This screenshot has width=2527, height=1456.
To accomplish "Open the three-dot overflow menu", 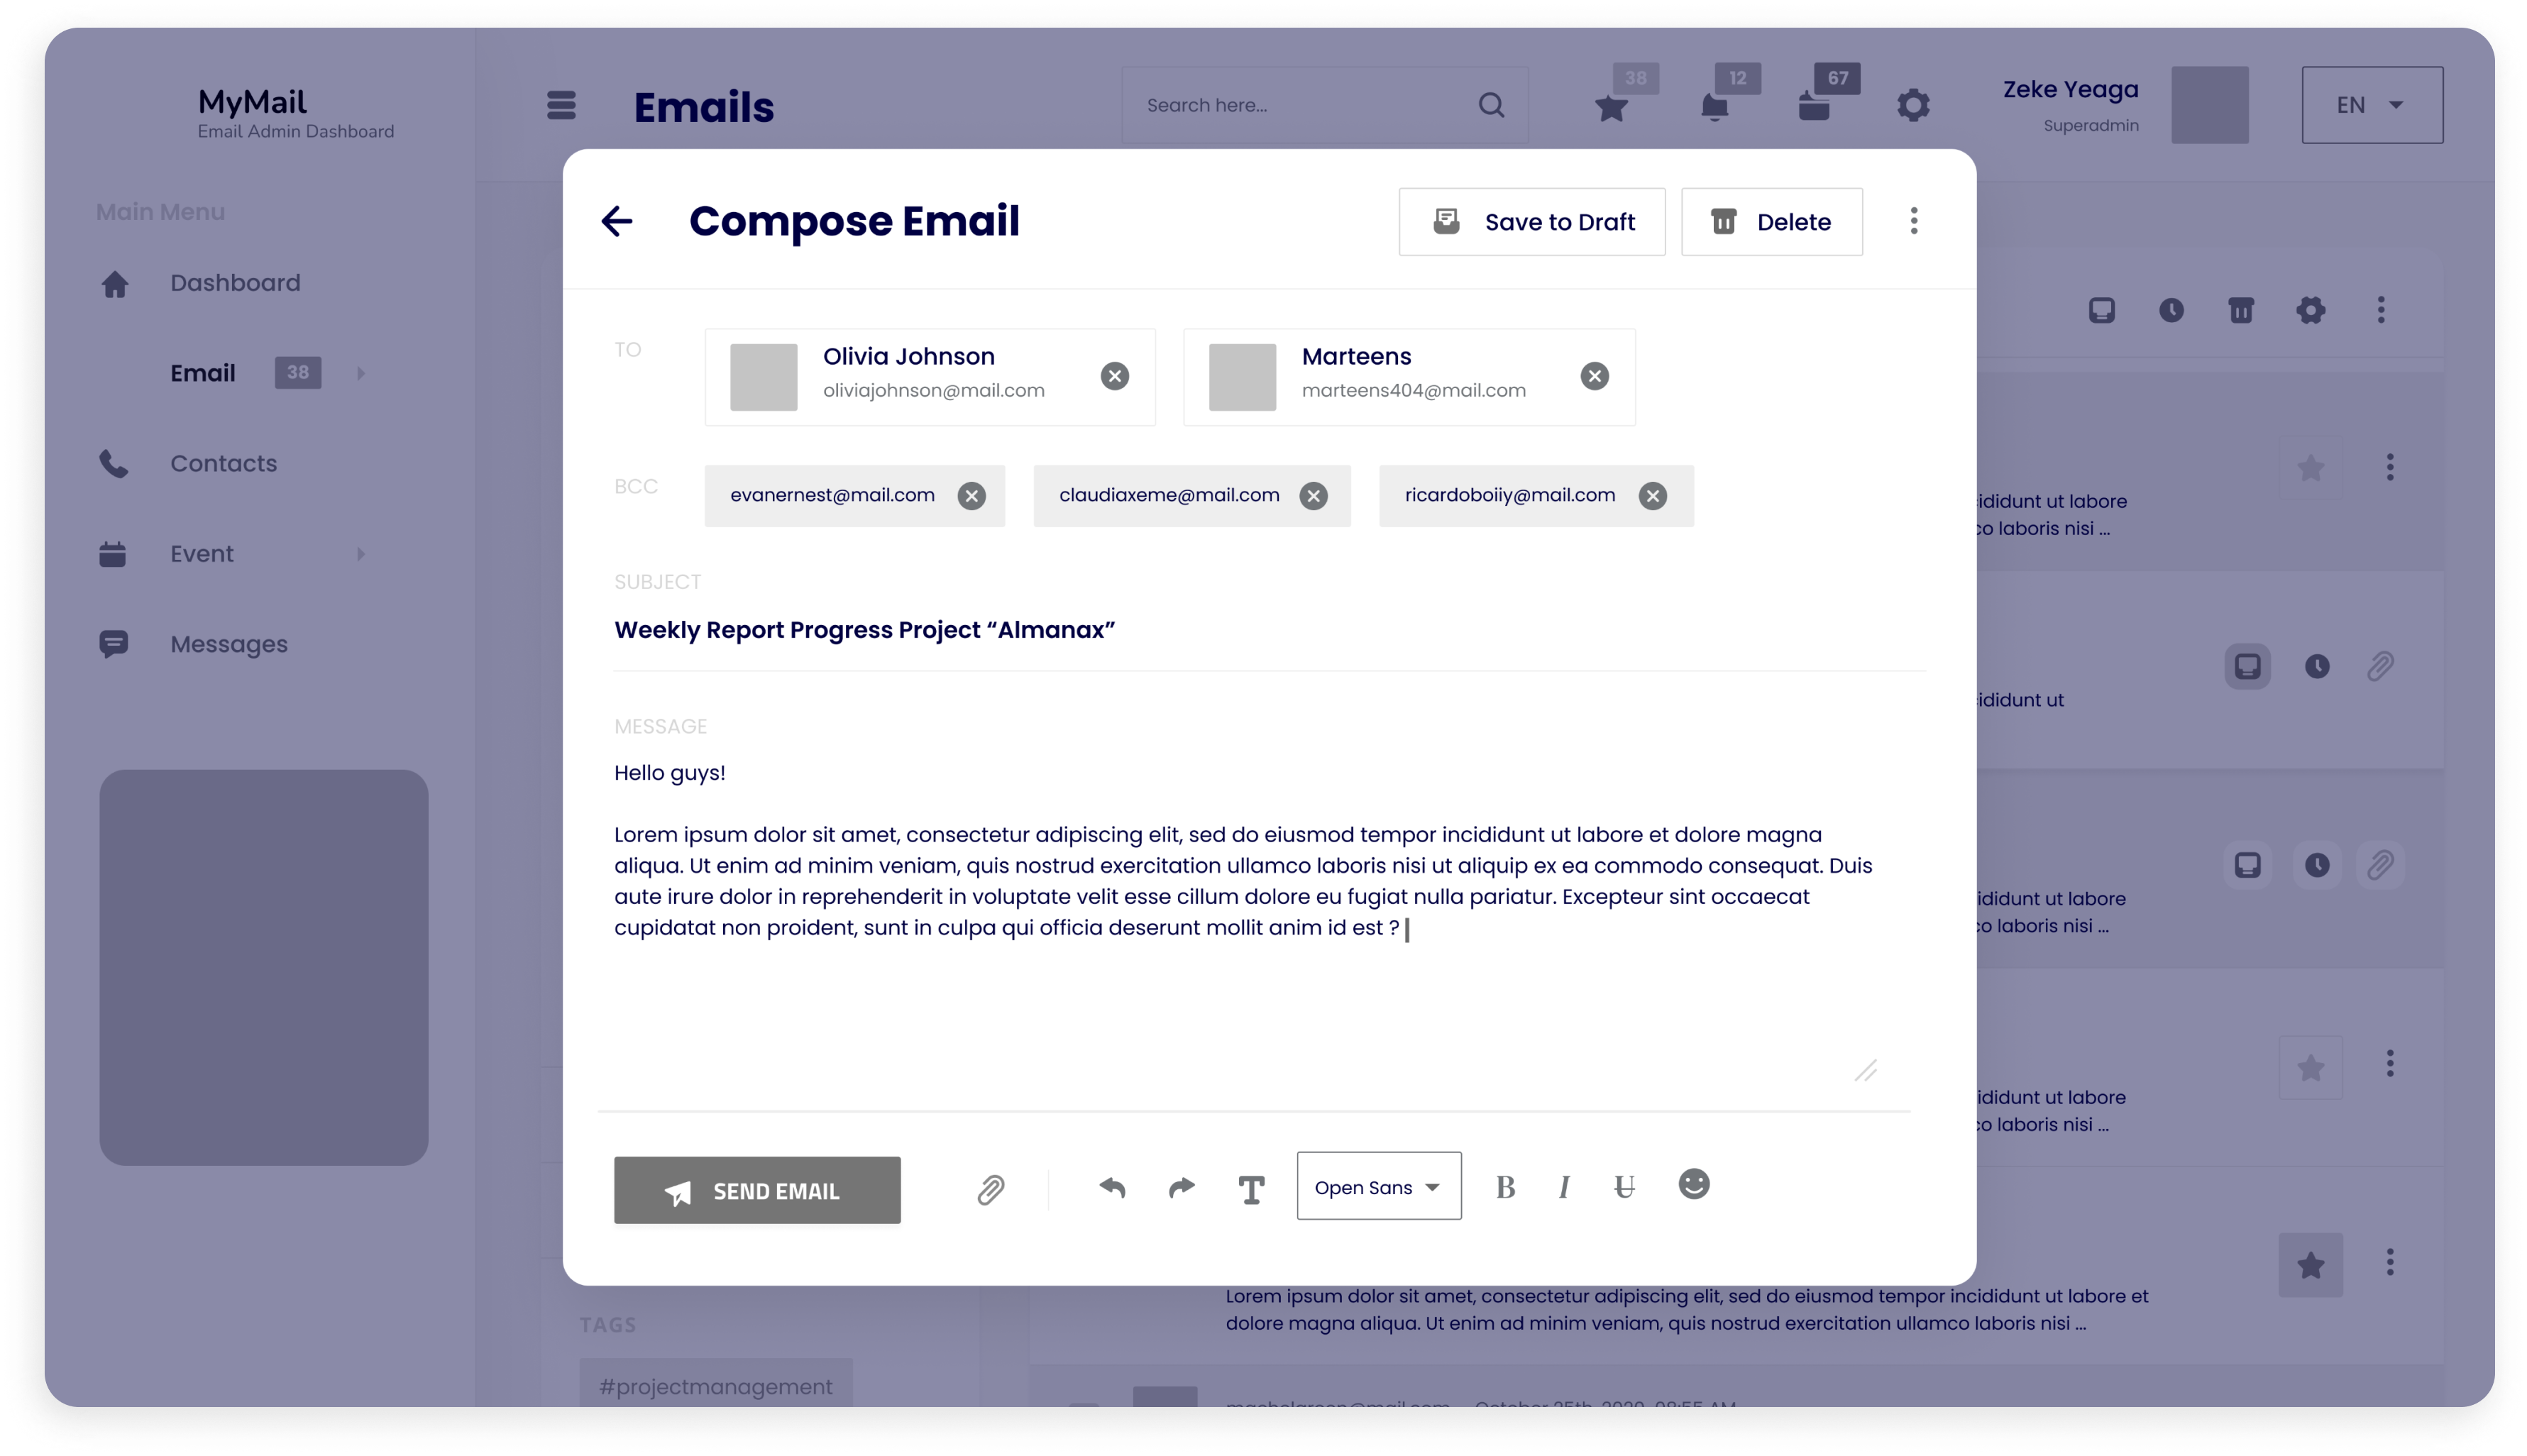I will (x=1912, y=221).
